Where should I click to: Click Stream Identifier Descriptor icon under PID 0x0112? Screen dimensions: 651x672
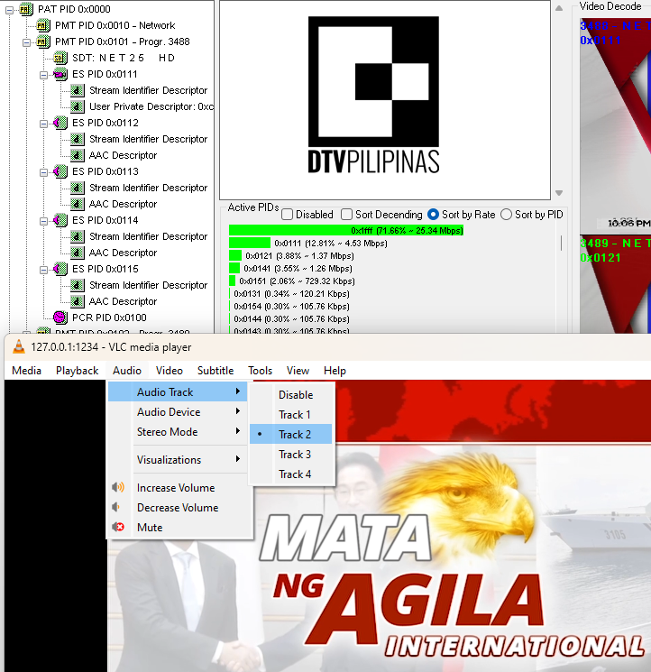[x=78, y=139]
